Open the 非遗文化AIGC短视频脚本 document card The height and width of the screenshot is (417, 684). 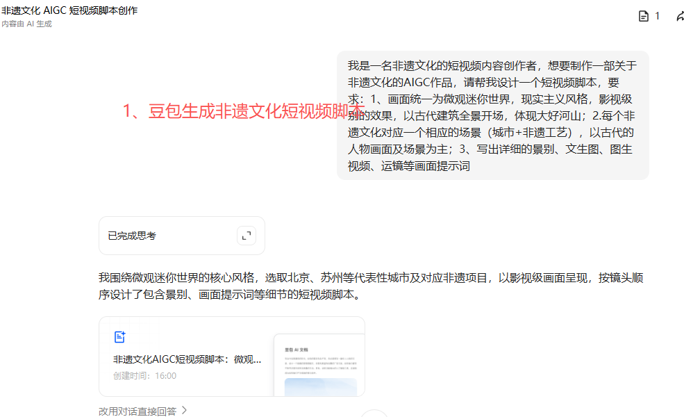click(x=232, y=355)
